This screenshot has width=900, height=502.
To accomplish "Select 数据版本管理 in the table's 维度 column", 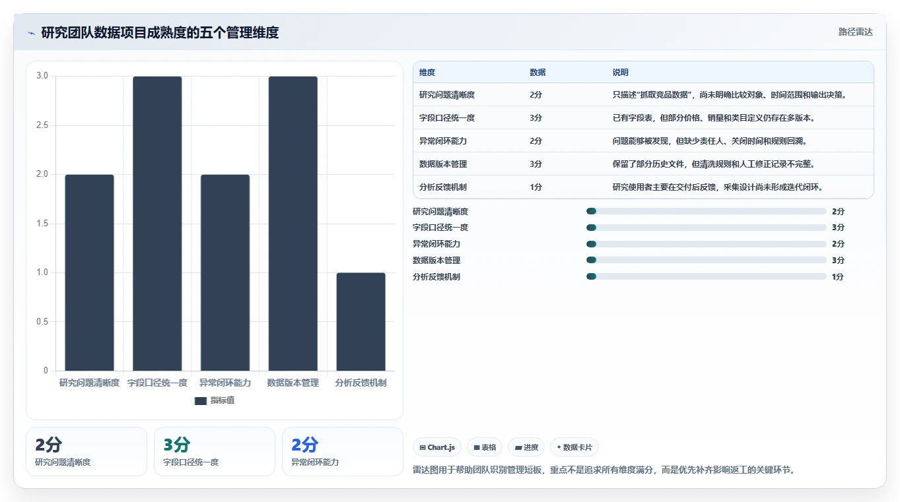I will click(x=443, y=164).
